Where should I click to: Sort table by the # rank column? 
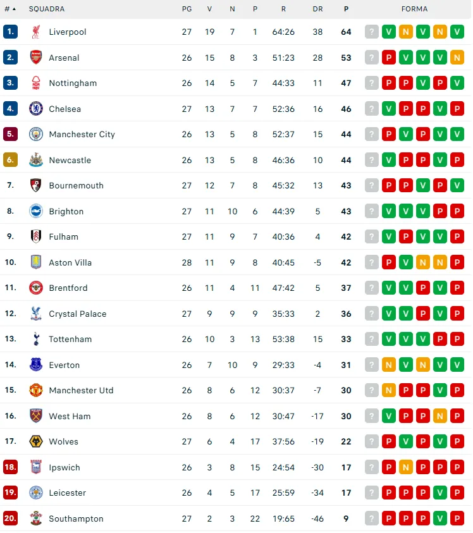click(10, 9)
